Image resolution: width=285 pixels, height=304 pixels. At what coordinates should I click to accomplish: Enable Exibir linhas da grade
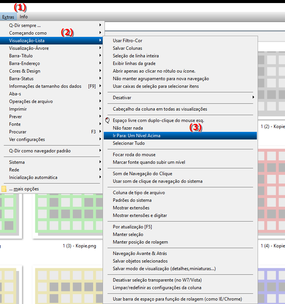point(134,63)
